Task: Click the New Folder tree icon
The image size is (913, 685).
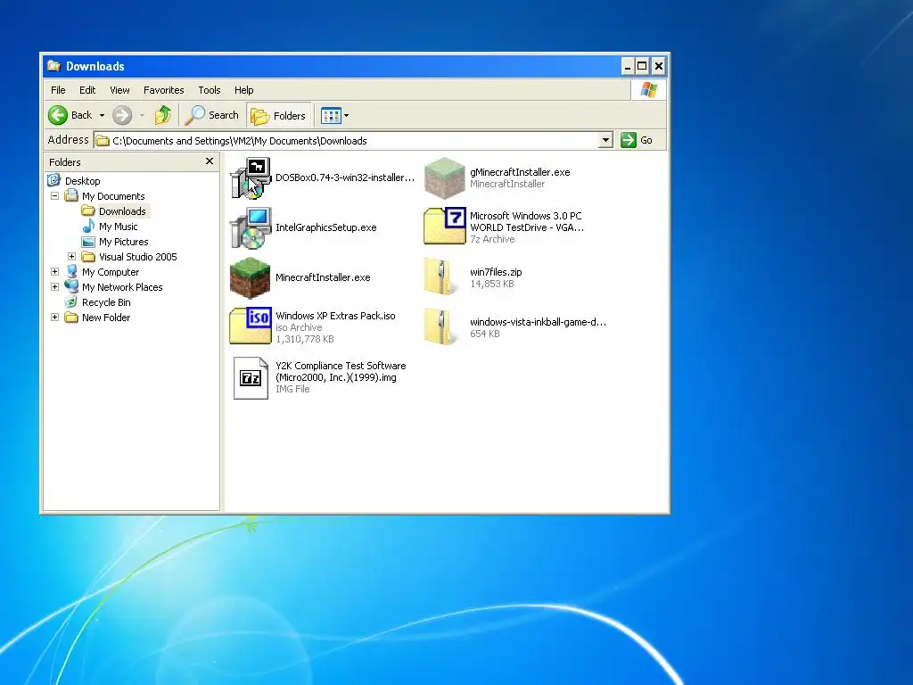Action: click(x=71, y=318)
